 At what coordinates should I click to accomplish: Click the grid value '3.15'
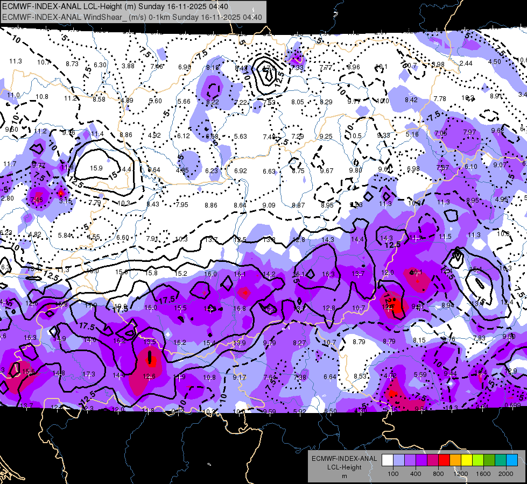click(65, 201)
